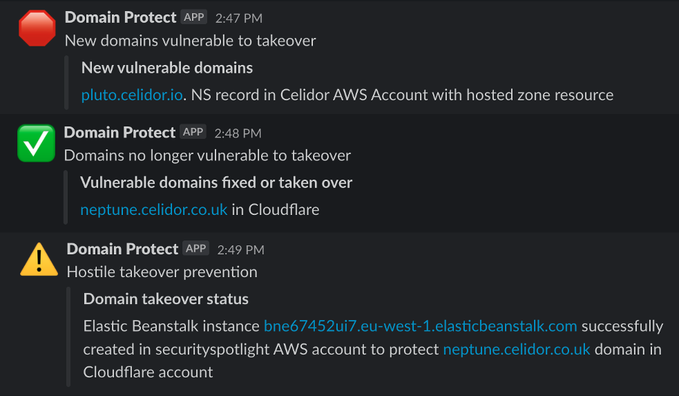
Task: Click 'Vulnerable domains fixed or taken over' heading
Action: (216, 183)
